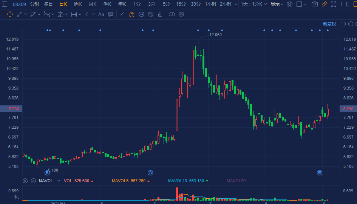Select the 3分 period
357x204 pixels.
(x=151, y=4)
